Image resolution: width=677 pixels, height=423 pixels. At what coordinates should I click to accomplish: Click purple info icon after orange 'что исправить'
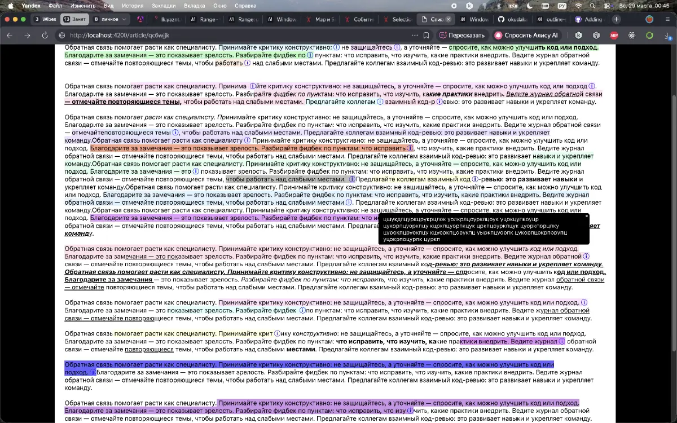410,148
